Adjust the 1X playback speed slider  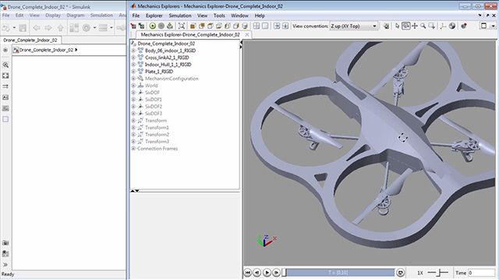[438, 273]
